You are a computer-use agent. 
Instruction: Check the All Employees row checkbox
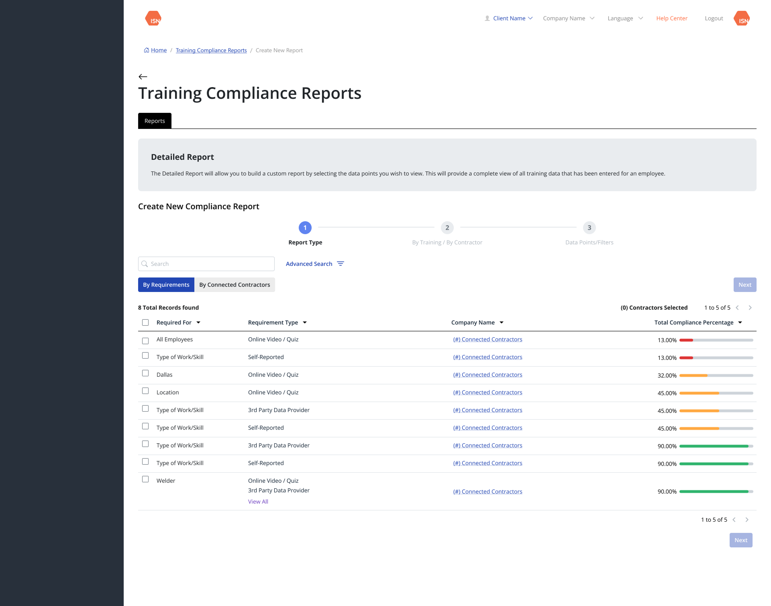tap(145, 341)
